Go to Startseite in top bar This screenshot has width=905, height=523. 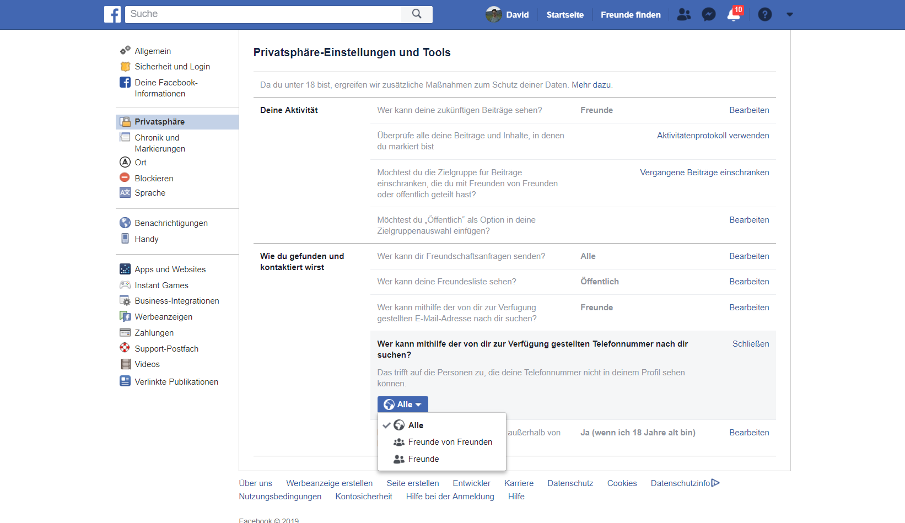click(x=565, y=15)
